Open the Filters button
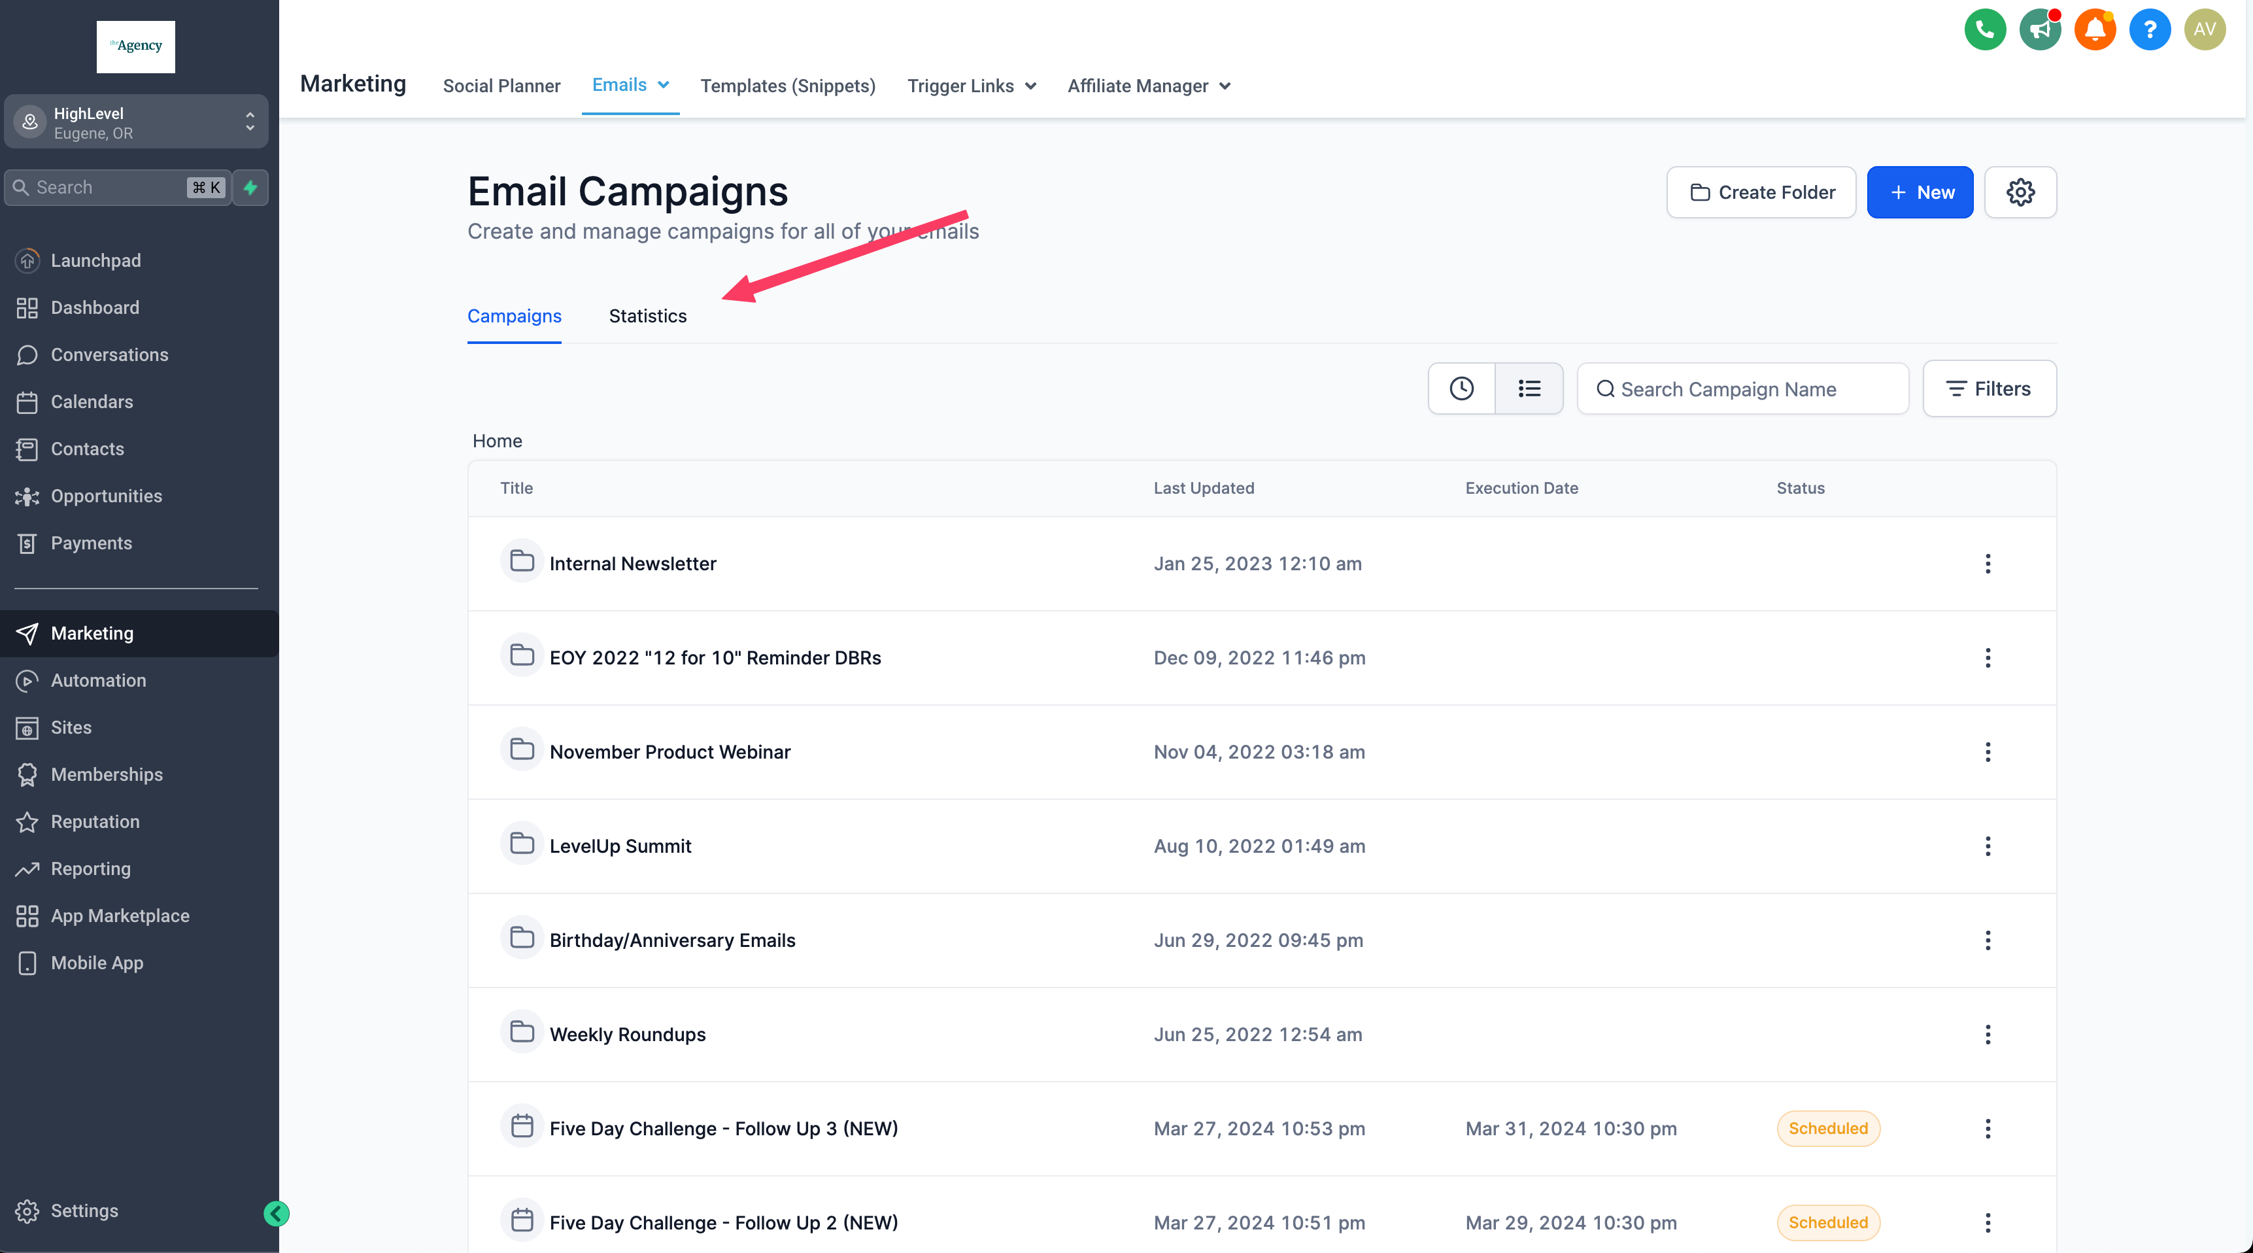Screen dimensions: 2253x1253 [1989, 388]
